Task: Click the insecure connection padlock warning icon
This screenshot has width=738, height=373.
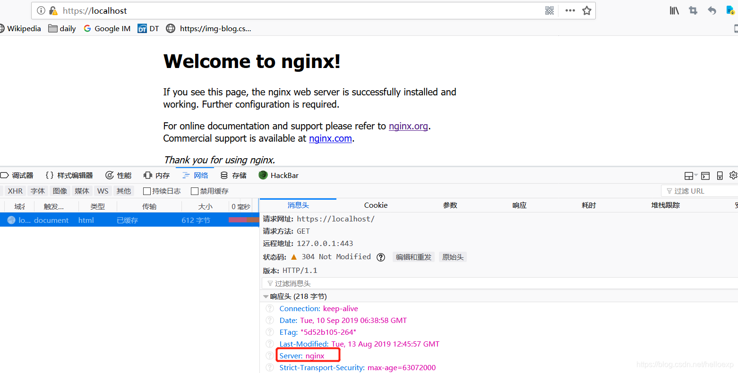Action: pos(53,10)
